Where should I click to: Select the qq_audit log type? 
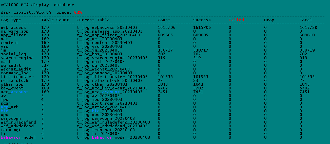coord(11,65)
